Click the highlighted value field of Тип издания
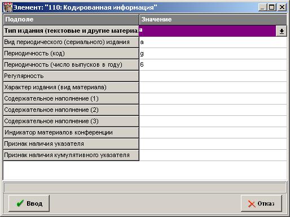This screenshot has height=217, width=290. [208, 31]
